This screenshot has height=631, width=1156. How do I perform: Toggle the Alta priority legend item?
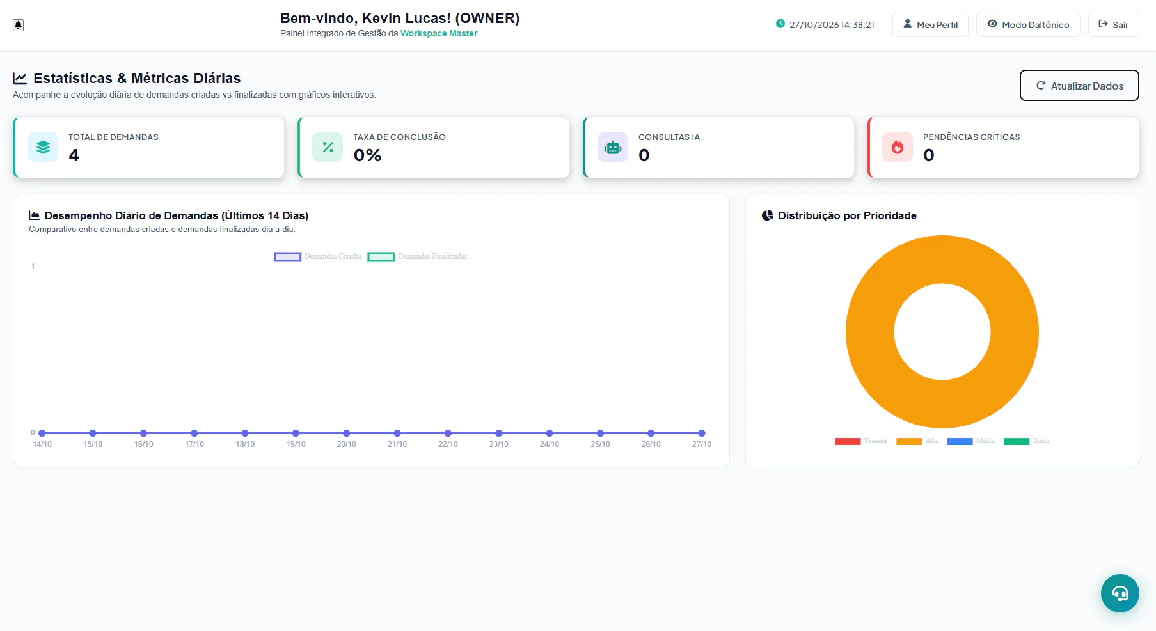point(917,441)
